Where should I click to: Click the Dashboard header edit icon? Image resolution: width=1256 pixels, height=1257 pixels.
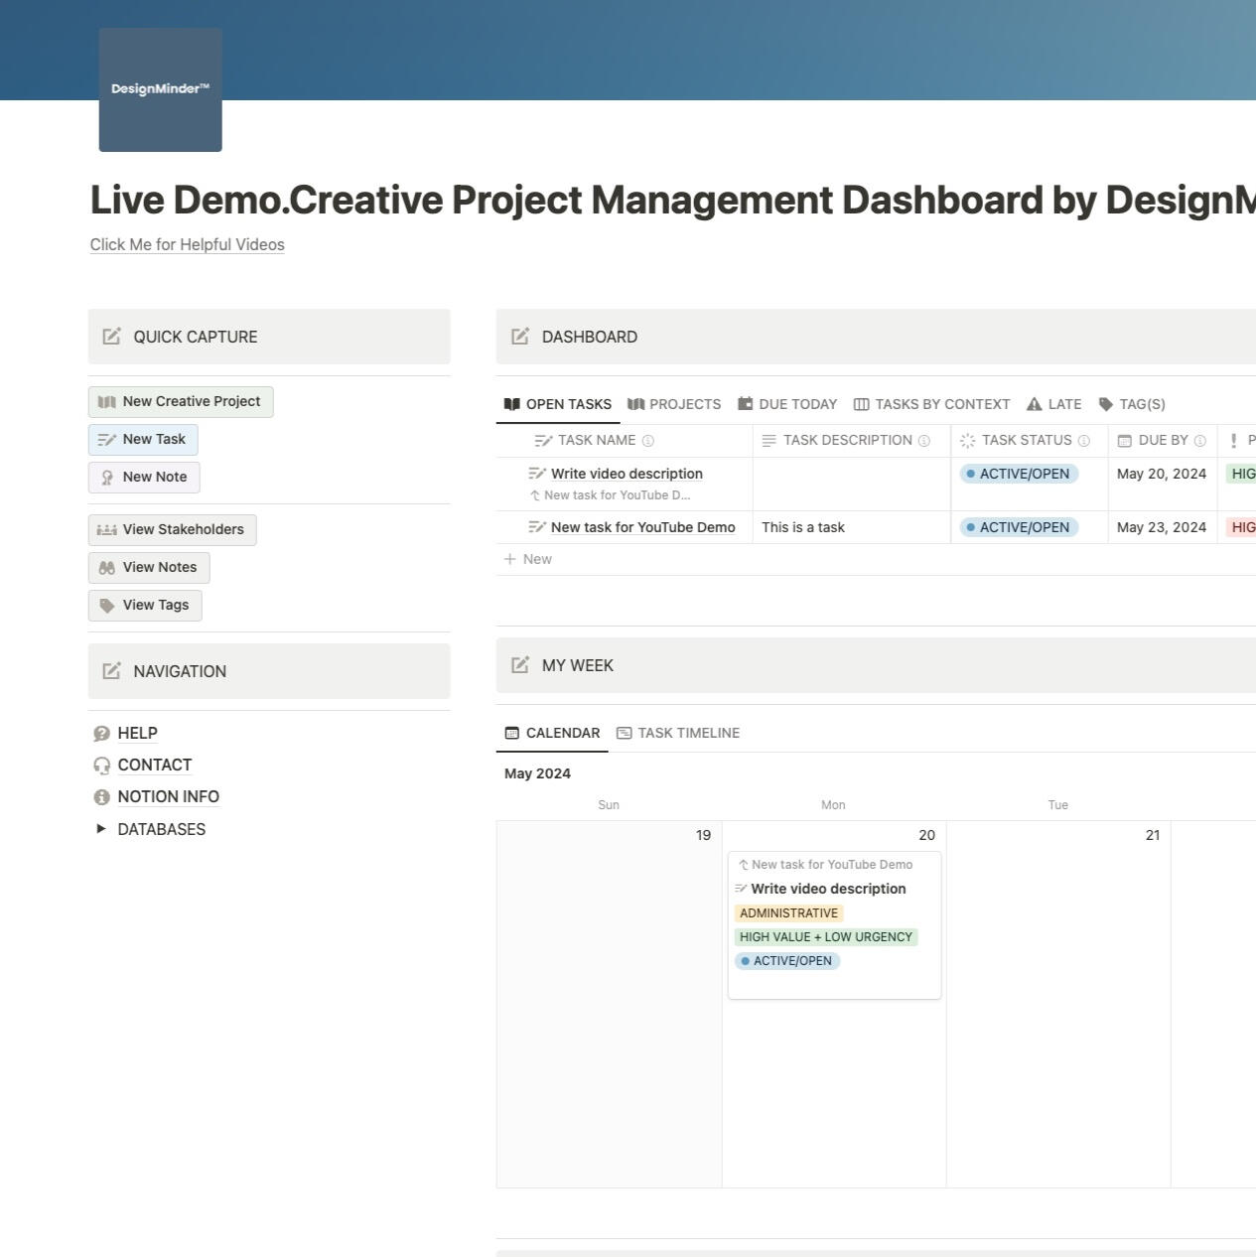point(520,337)
